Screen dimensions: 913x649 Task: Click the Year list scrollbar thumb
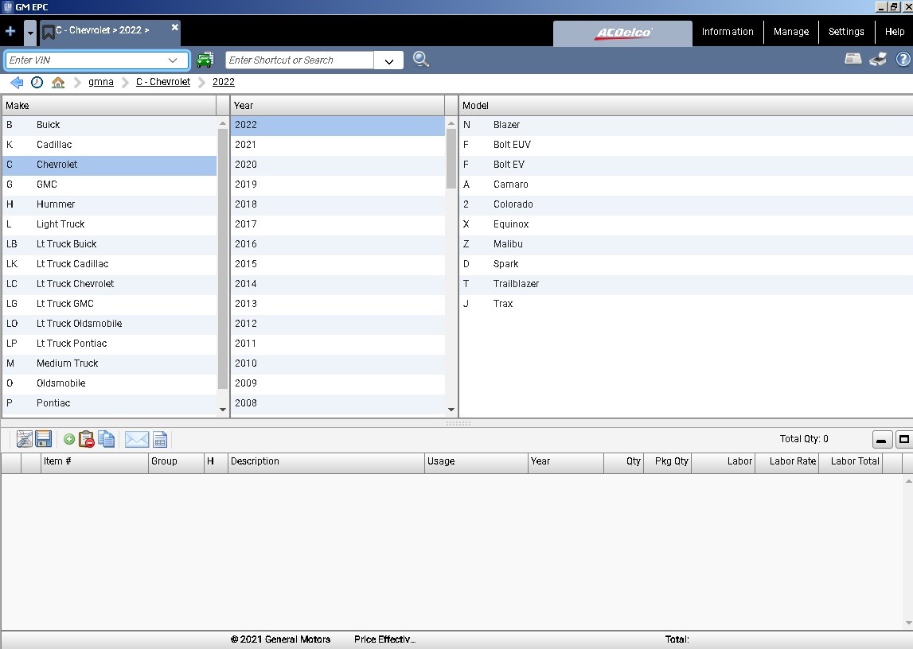tap(451, 158)
